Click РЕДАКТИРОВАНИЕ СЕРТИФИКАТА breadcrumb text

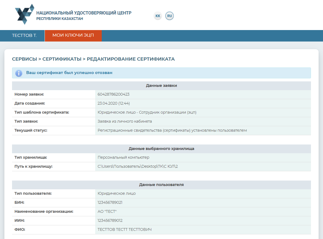pos(131,59)
